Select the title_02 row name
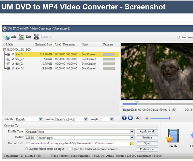 point(19,59)
